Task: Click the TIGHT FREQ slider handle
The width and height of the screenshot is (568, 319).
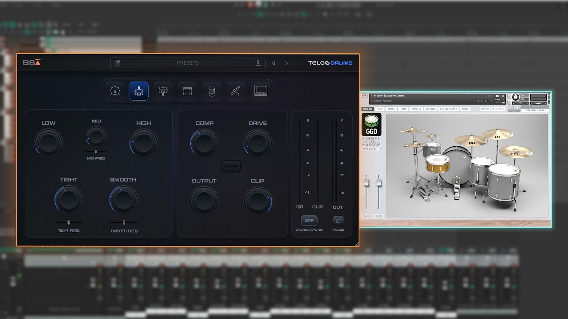Action: (x=68, y=222)
